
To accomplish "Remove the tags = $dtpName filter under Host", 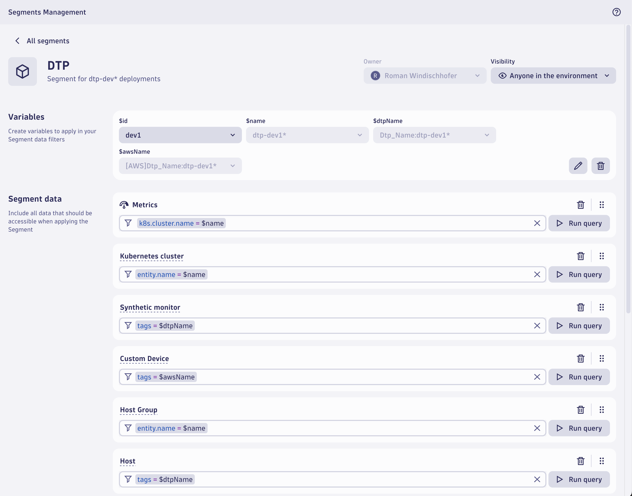I will [537, 479].
